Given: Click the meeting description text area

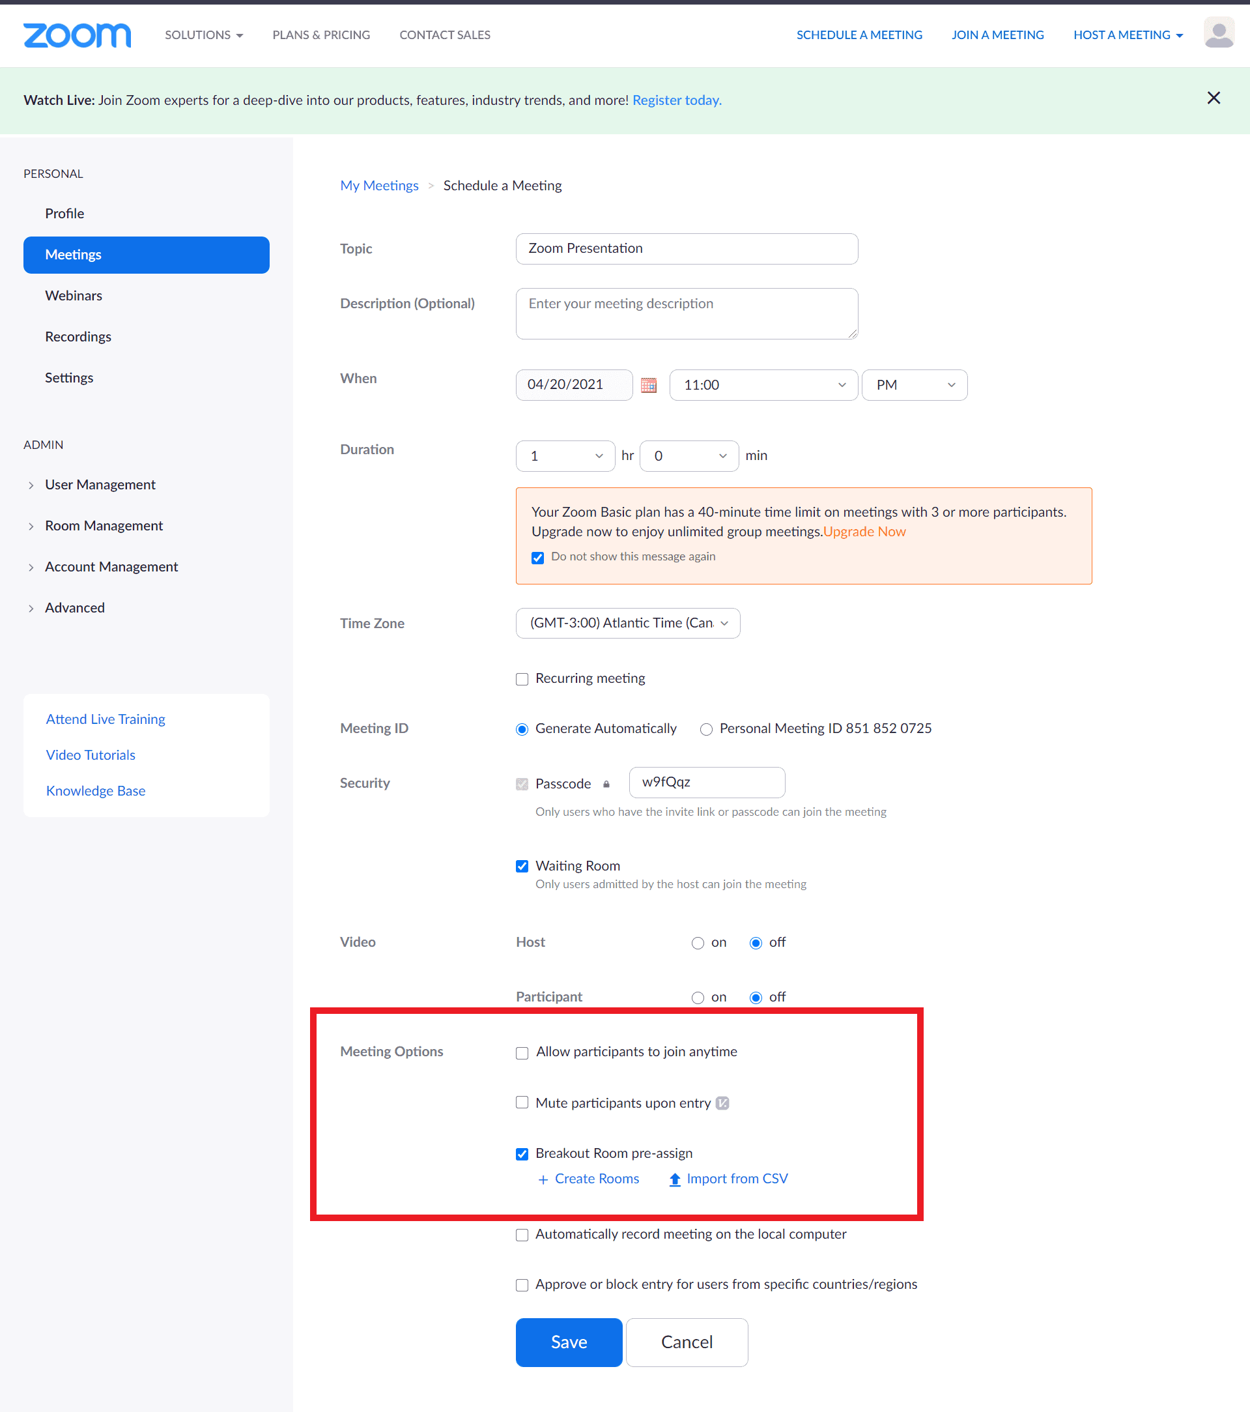Looking at the screenshot, I should coord(687,313).
